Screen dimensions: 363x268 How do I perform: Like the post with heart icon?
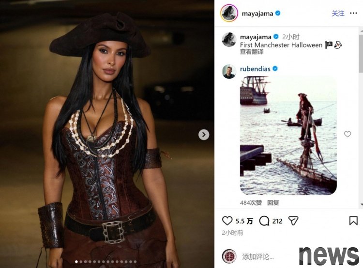(x=227, y=221)
